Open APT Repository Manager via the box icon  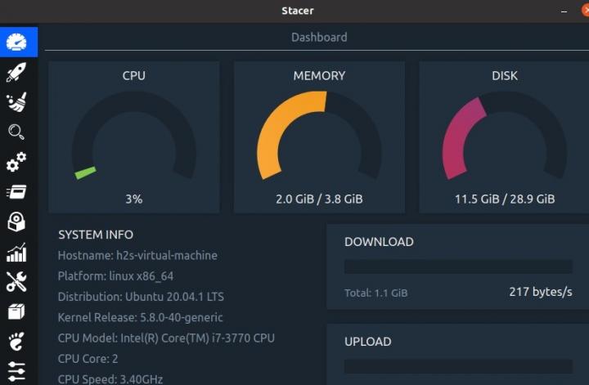point(16,311)
